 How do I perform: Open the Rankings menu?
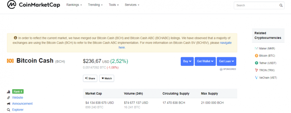click(74, 5)
